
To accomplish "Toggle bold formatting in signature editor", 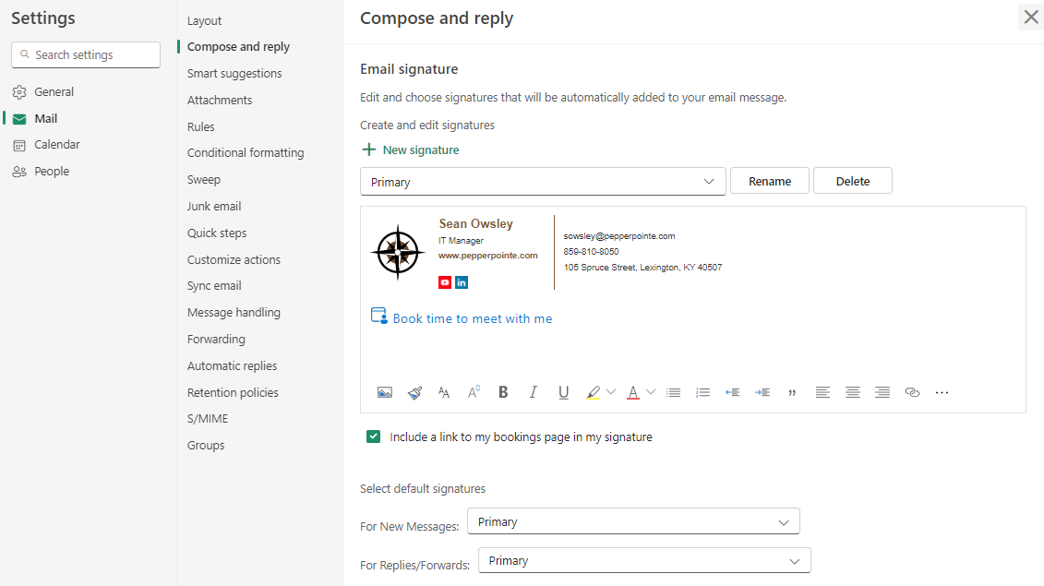I will [503, 392].
